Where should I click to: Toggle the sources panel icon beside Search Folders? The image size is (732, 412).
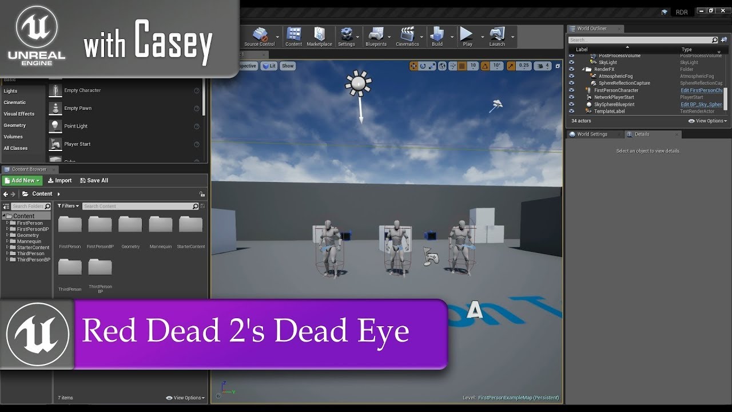6,206
